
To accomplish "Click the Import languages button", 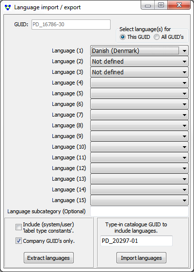I will [x=141, y=258].
